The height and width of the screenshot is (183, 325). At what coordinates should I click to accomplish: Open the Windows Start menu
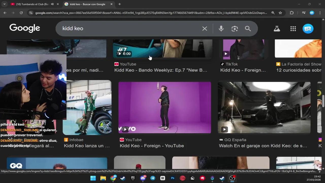pos(93,178)
